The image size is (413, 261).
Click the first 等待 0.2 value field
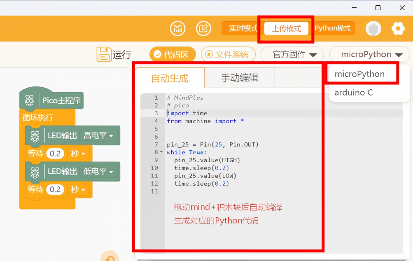(55, 154)
